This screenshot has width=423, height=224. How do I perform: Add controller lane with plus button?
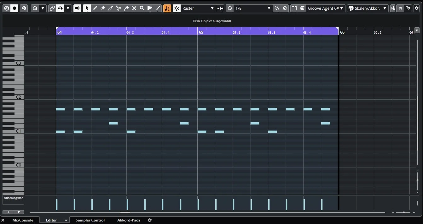click(x=8, y=212)
